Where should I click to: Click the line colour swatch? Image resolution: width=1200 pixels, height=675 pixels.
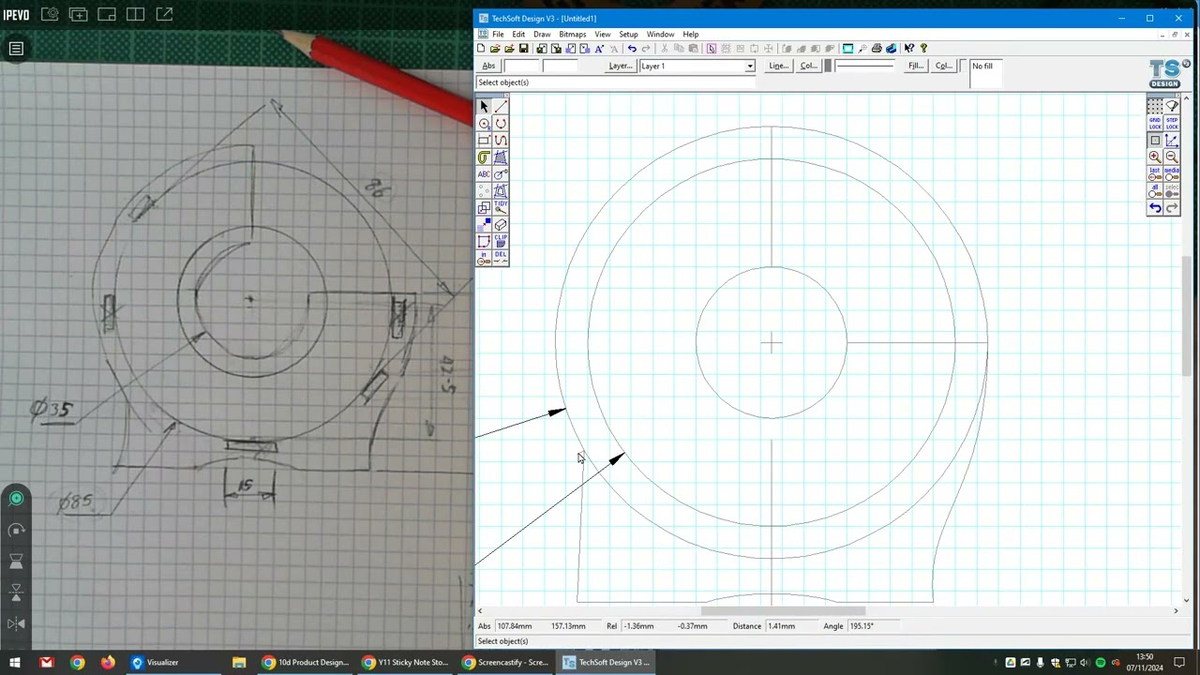click(828, 67)
